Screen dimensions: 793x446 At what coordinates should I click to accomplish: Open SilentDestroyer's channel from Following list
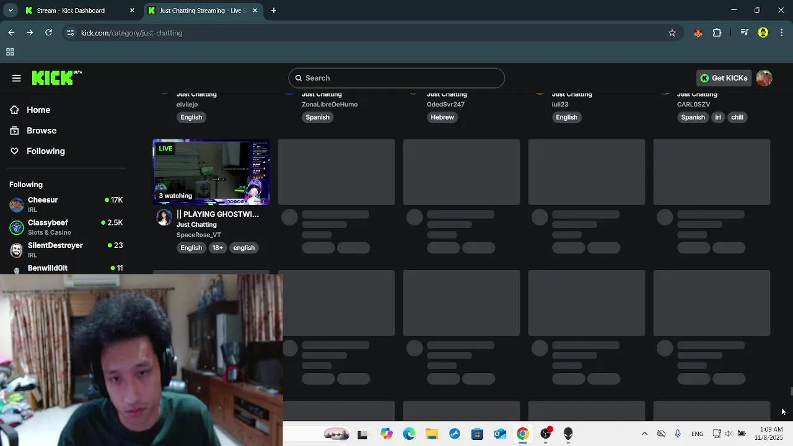click(x=66, y=250)
